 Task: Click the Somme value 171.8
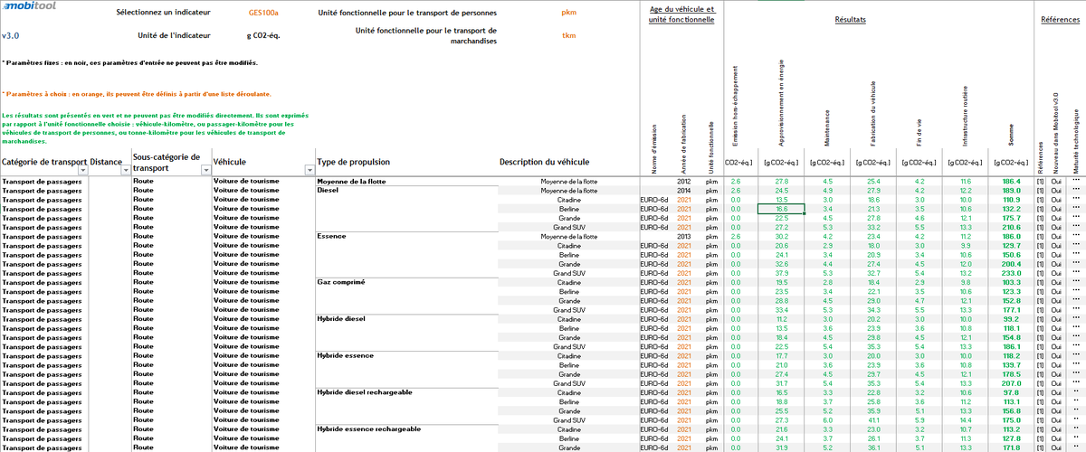(x=1011, y=447)
